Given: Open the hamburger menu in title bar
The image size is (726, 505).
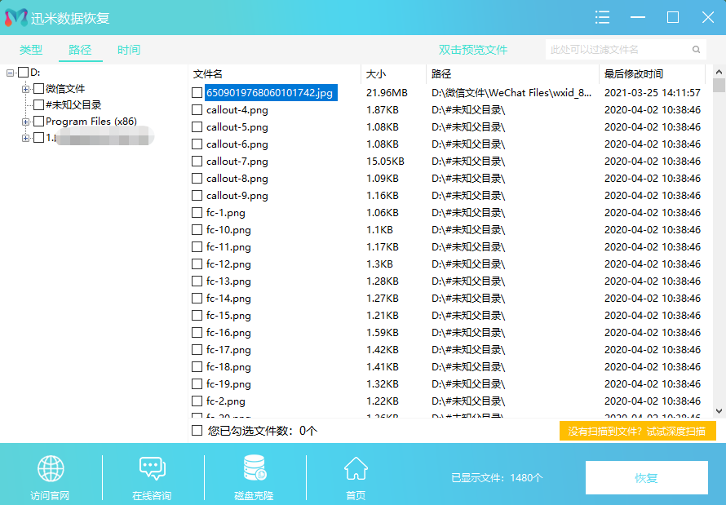Looking at the screenshot, I should 602,17.
